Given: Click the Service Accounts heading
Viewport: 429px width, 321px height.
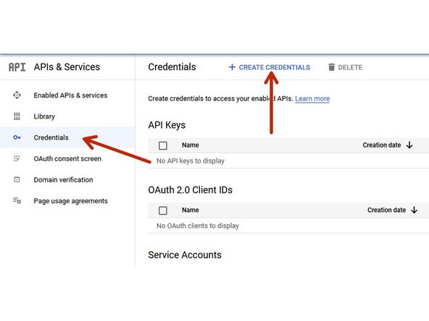Looking at the screenshot, I should pyautogui.click(x=185, y=254).
